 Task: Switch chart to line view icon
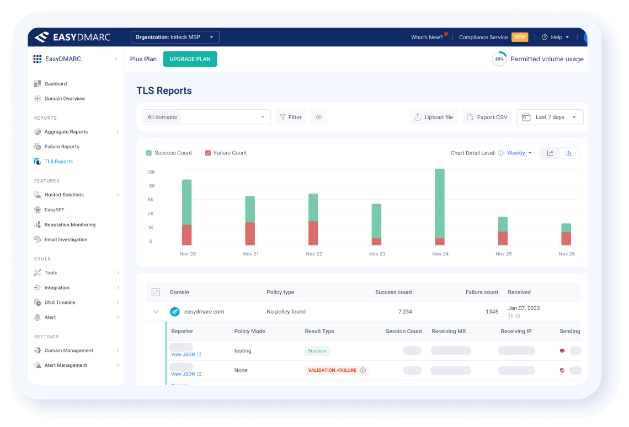(550, 153)
